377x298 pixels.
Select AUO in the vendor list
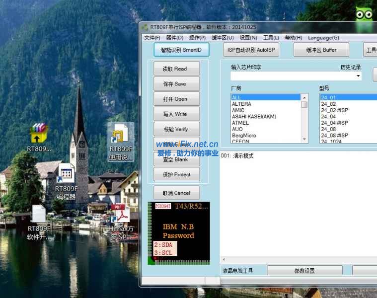[x=266, y=129]
